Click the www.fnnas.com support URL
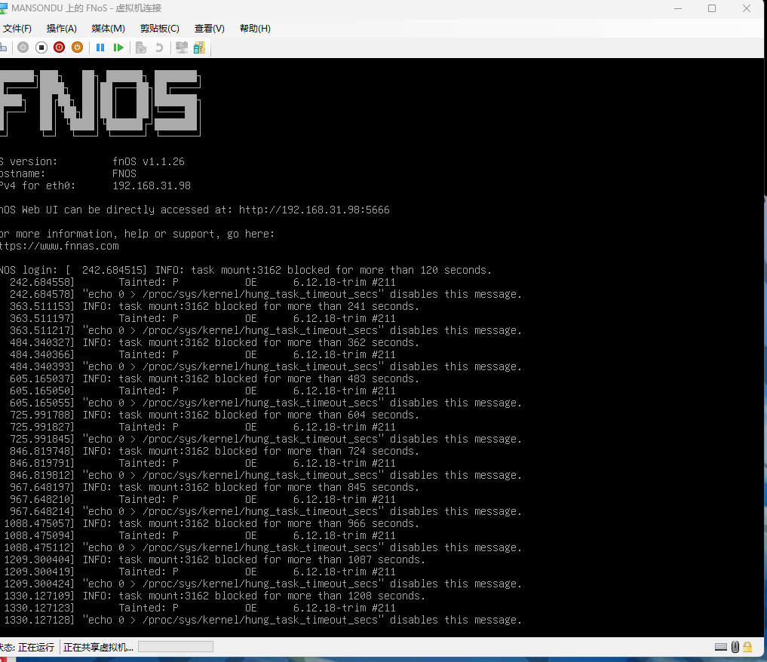The height and width of the screenshot is (662, 767). pyautogui.click(x=59, y=246)
